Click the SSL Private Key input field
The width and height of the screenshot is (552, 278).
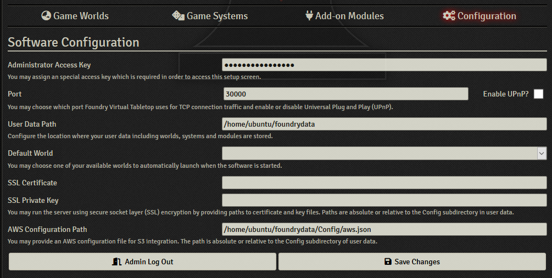click(384, 200)
